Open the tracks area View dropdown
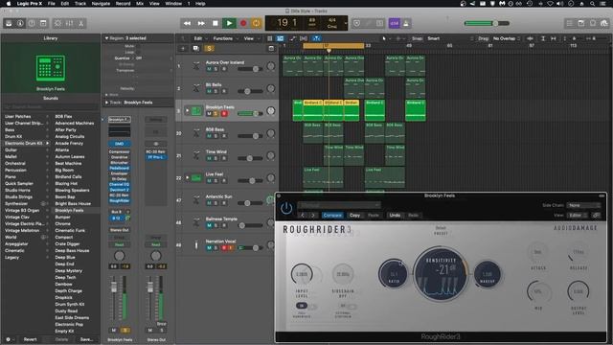This screenshot has height=345, width=613. click(x=251, y=38)
